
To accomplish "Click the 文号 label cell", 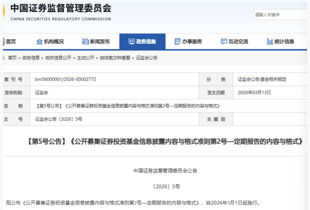I will click(x=16, y=119).
